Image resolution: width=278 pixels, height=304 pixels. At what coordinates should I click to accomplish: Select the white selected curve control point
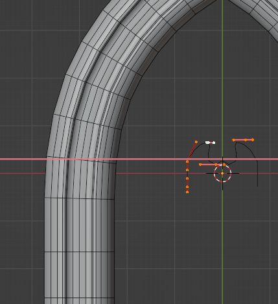click(x=207, y=143)
